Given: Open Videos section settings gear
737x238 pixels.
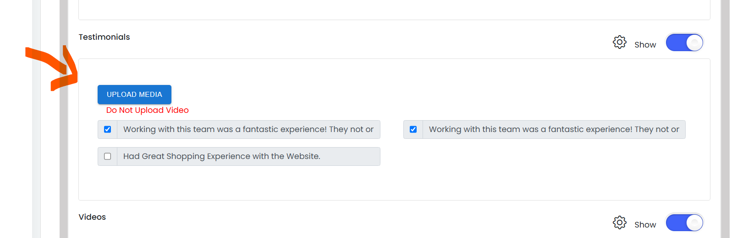Looking at the screenshot, I should click(x=619, y=222).
